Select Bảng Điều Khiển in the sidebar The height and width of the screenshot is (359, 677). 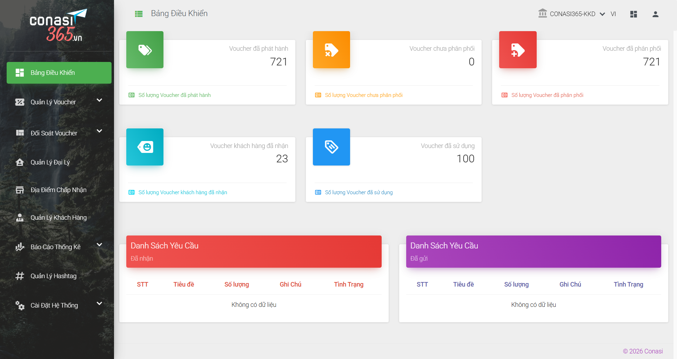[x=59, y=73]
